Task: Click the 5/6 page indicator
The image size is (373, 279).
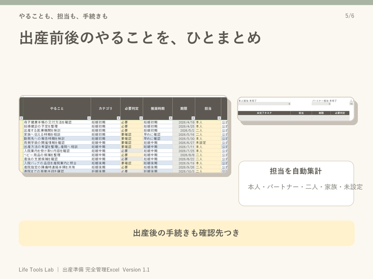Action: pos(350,16)
